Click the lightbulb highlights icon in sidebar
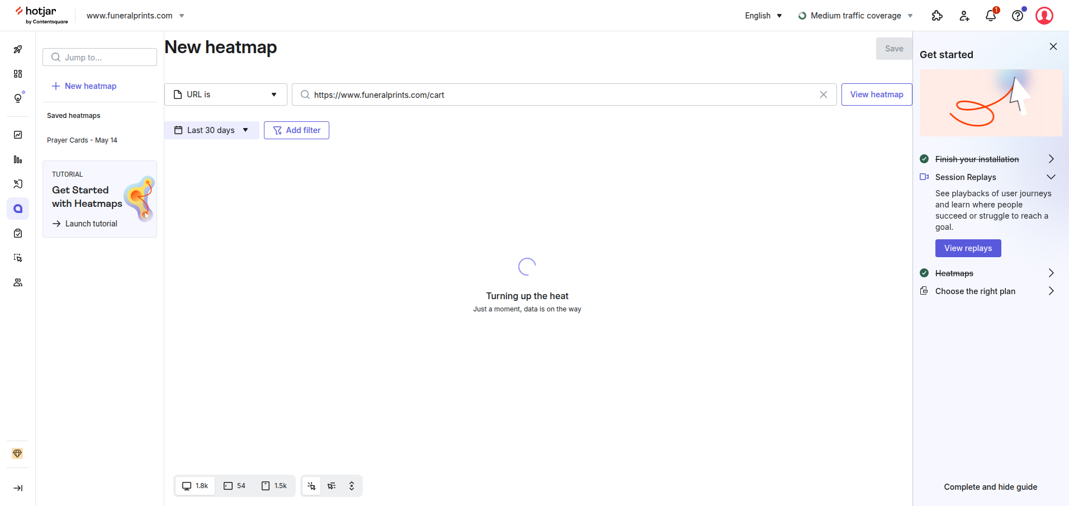 pyautogui.click(x=18, y=98)
